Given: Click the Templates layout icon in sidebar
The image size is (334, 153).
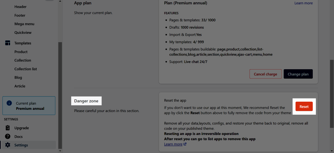Looking at the screenshot, I should point(8,43).
